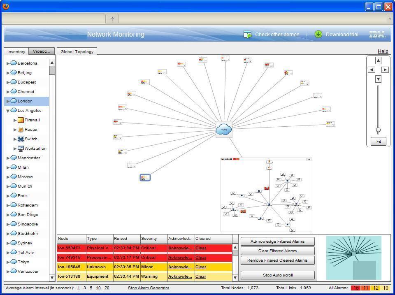Click the city list scrollbar down arrow

pyautogui.click(x=51, y=279)
